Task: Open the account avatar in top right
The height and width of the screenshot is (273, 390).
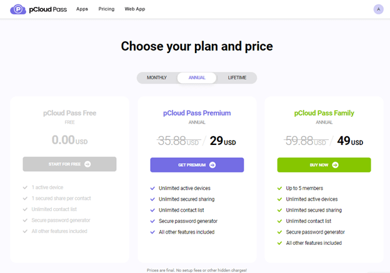Action: (x=378, y=9)
